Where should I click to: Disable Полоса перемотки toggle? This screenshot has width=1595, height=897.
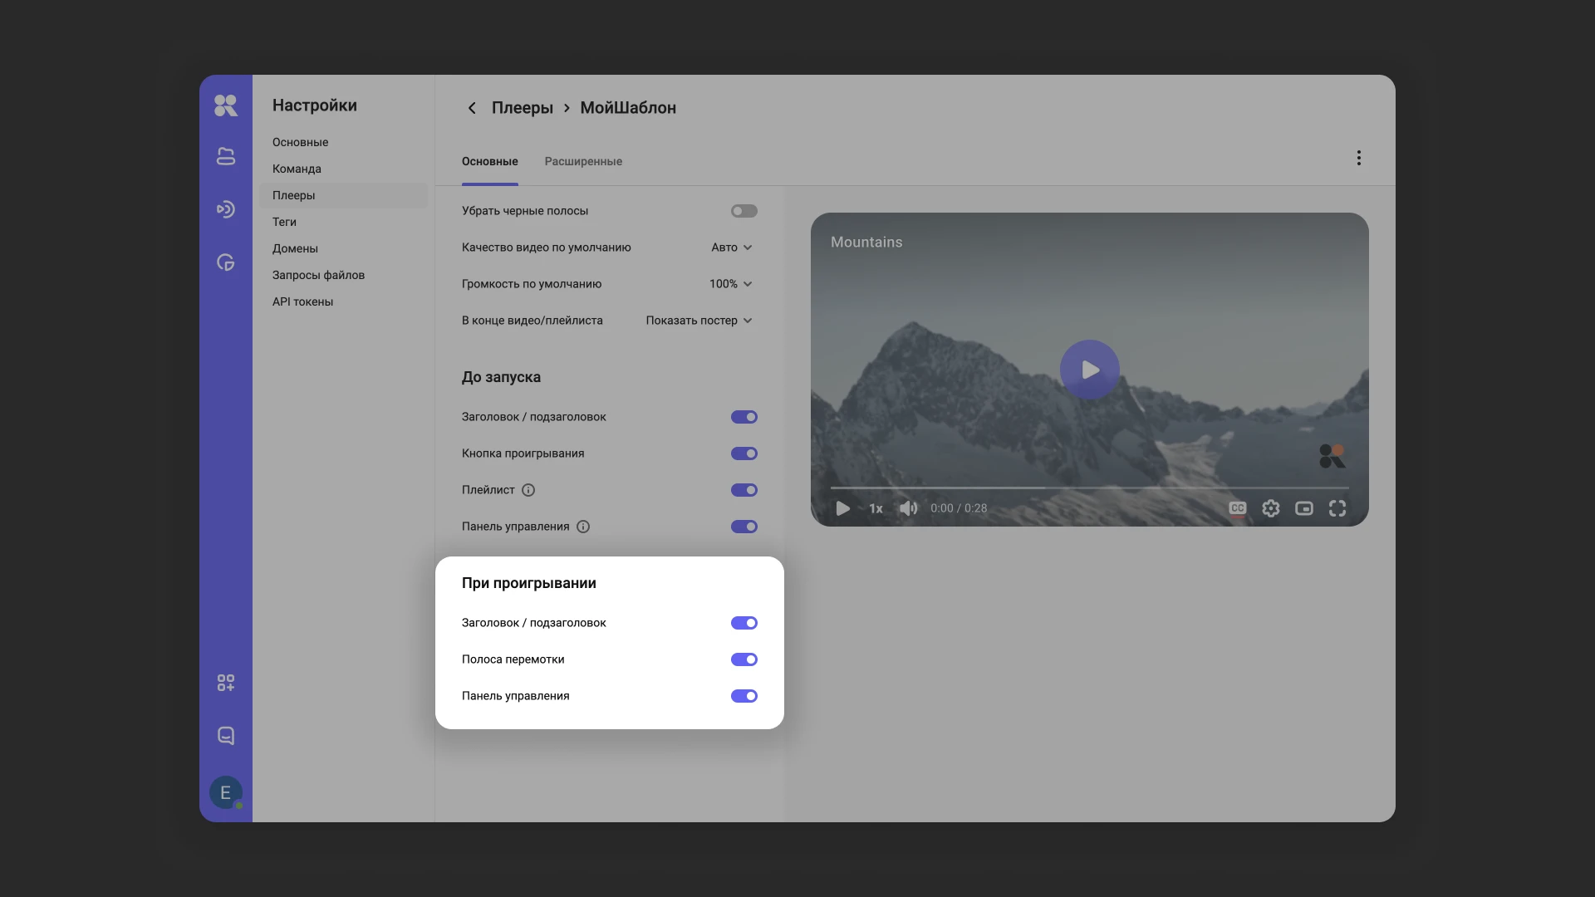[744, 659]
